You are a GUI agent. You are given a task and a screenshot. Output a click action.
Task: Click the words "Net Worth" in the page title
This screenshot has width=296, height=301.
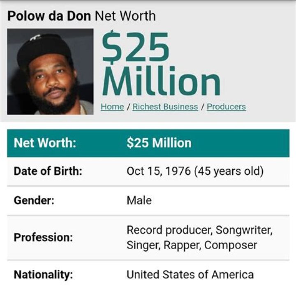pos(125,16)
